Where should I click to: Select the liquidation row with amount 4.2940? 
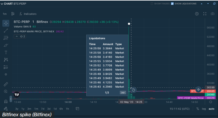click(x=107, y=87)
